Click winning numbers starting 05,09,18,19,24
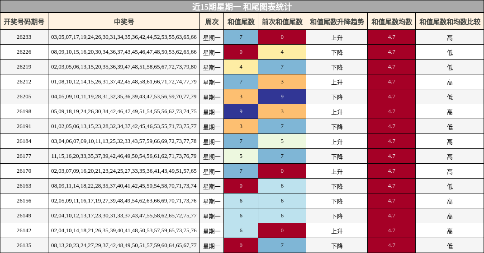 [x=124, y=111]
